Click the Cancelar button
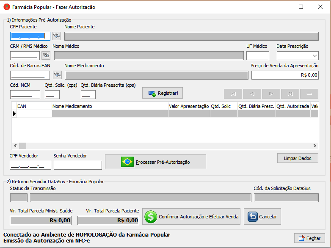331x248 pixels. coord(262,217)
